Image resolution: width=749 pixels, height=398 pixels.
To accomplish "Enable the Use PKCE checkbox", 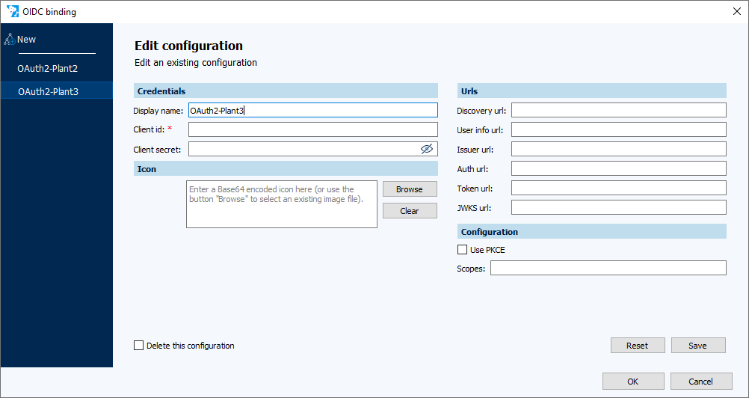I will pos(462,250).
